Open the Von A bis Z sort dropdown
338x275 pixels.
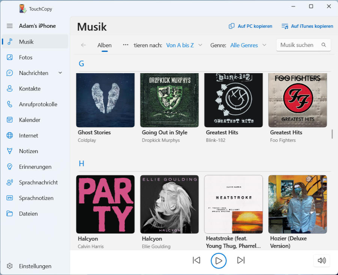[x=184, y=45]
